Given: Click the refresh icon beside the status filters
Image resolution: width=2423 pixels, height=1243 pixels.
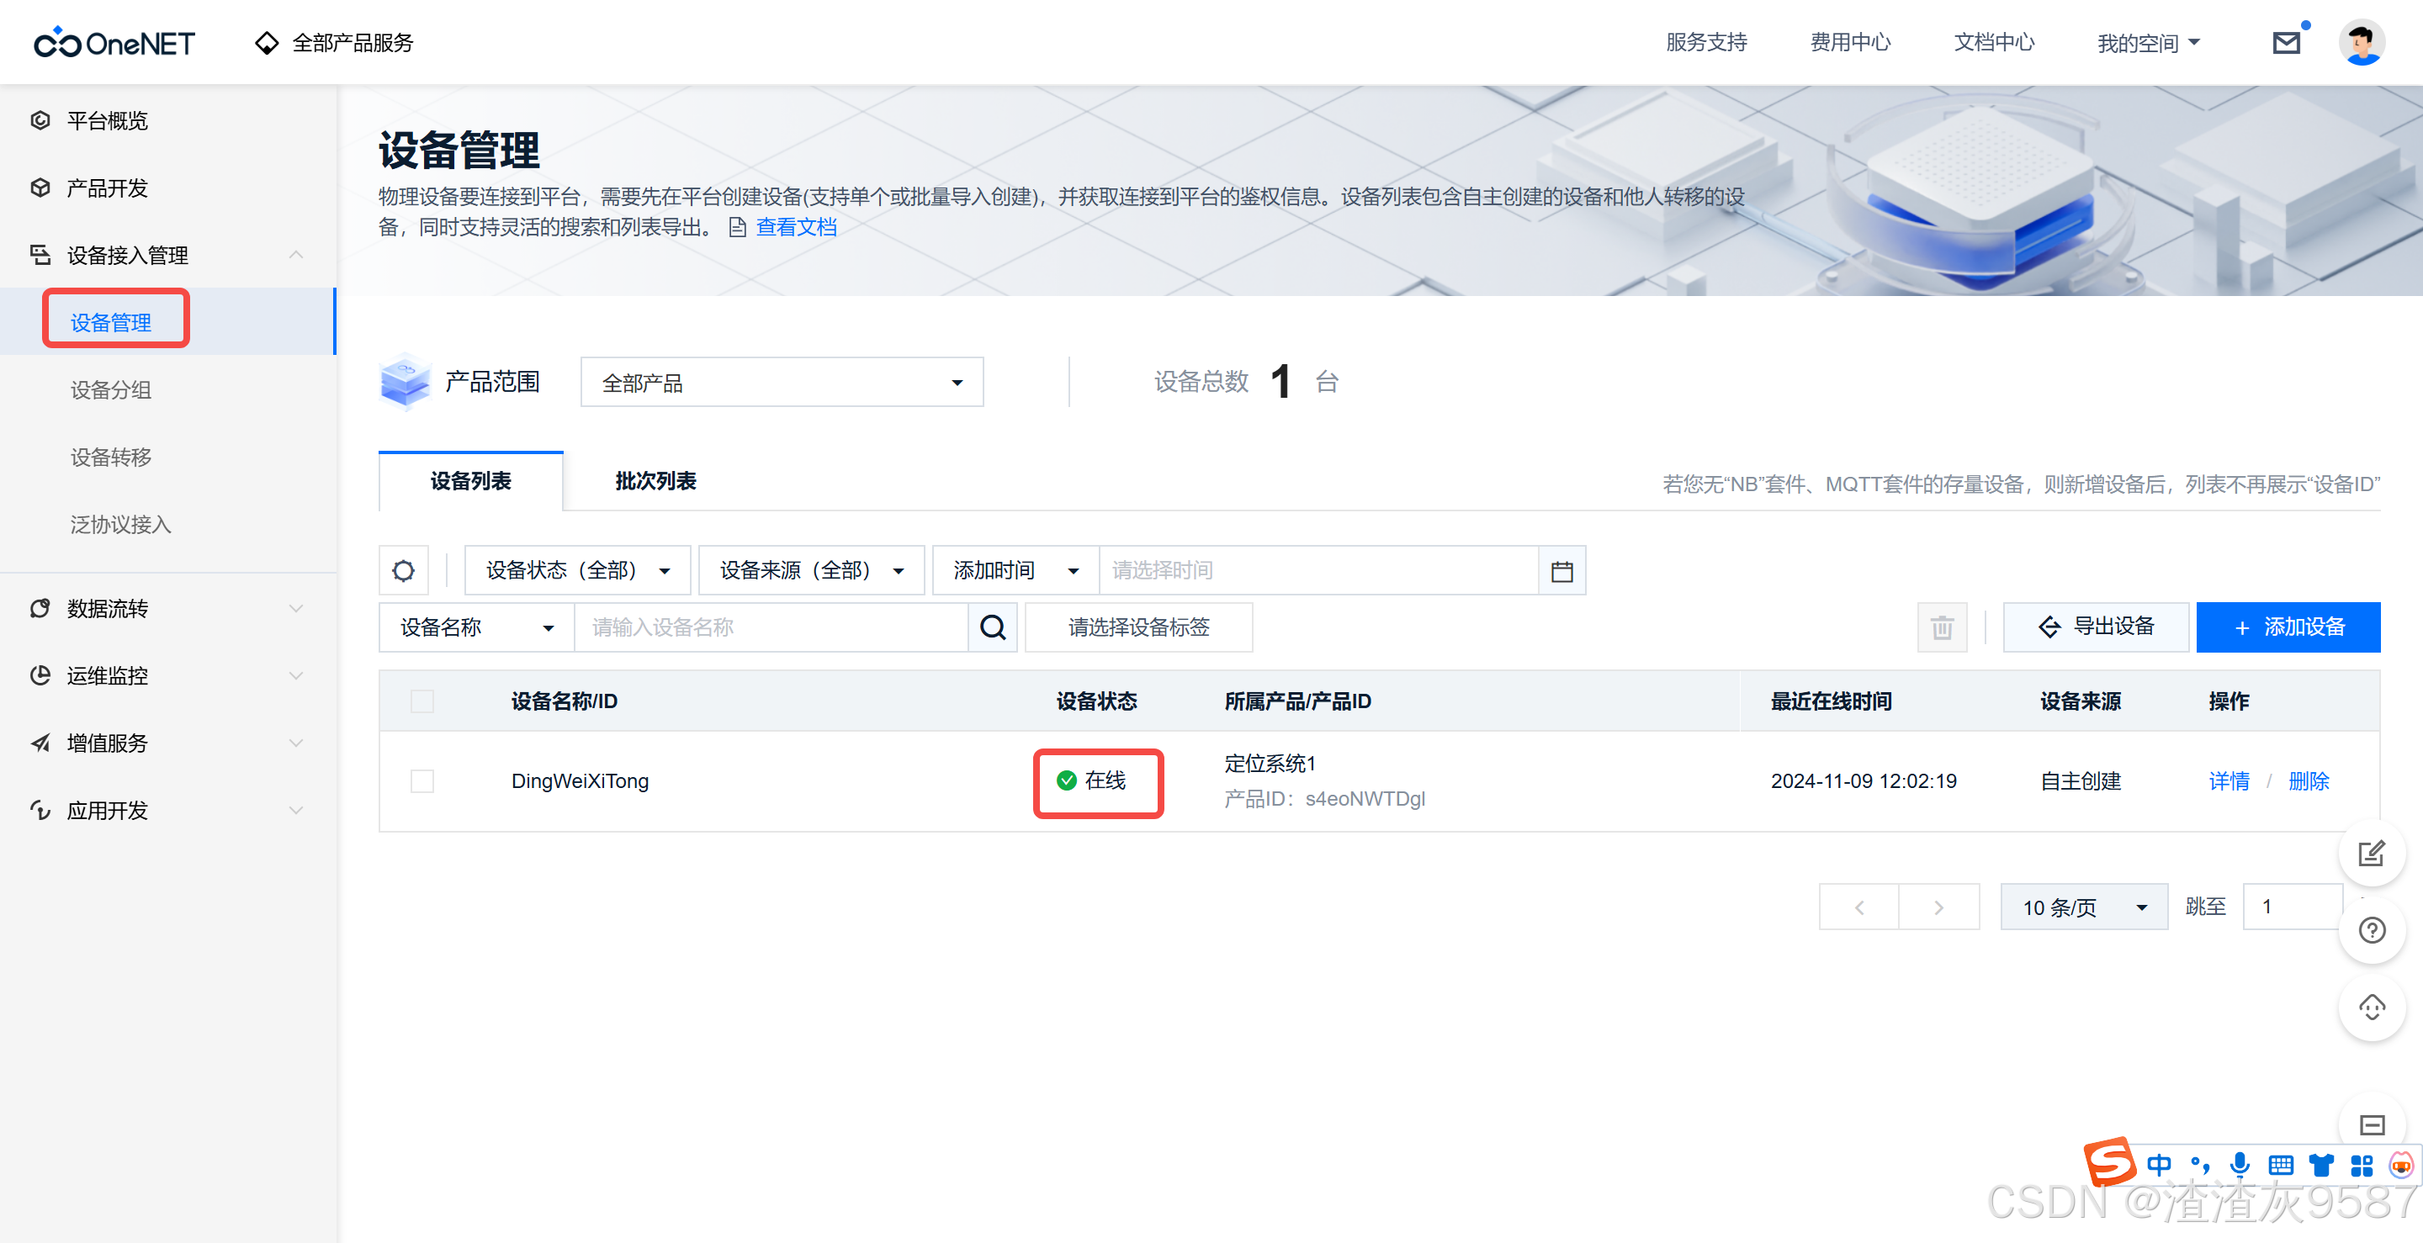Looking at the screenshot, I should tap(404, 571).
